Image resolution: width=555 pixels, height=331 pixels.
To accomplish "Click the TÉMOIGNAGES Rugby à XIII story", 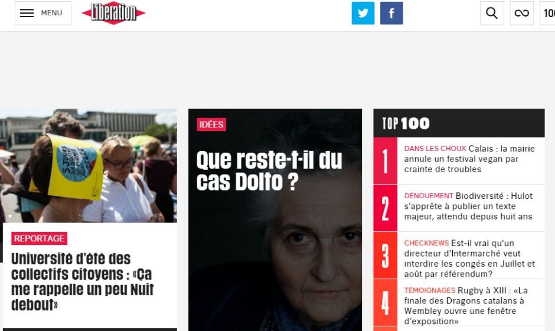I will [466, 306].
